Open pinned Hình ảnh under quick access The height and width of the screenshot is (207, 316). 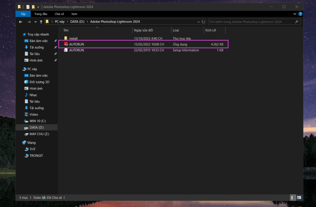34,60
